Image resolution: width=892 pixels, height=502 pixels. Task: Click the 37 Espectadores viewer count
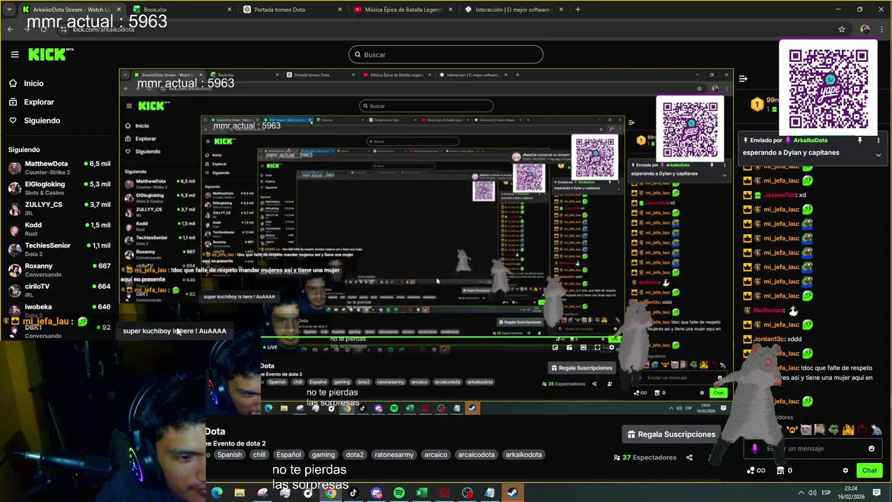tap(645, 457)
